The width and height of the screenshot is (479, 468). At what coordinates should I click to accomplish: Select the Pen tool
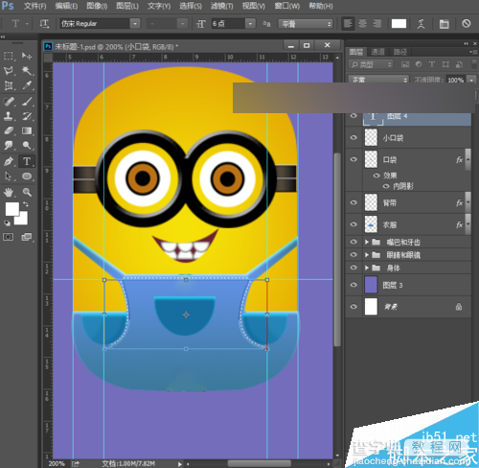[9, 161]
